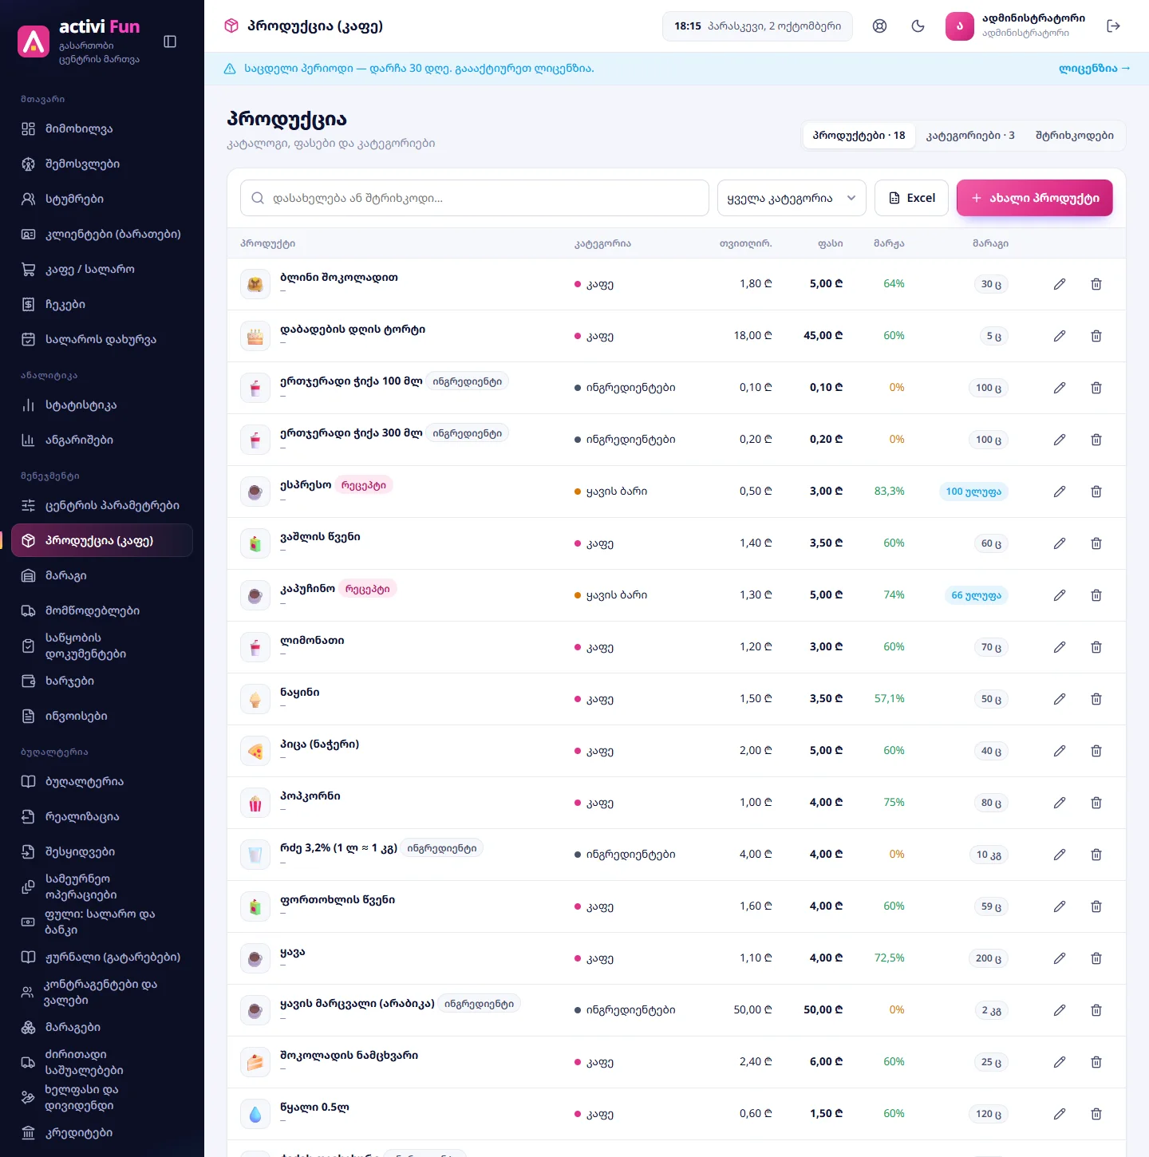Open ინვოისები in the sidebar
The height and width of the screenshot is (1157, 1149).
tap(102, 717)
